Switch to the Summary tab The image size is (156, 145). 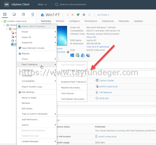(x=46, y=21)
